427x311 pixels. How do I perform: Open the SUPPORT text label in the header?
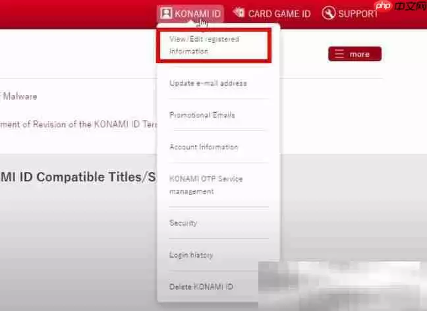pyautogui.click(x=357, y=13)
